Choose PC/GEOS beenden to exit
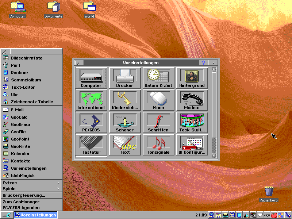Screen dimensions: 292x219 pyautogui.click(x=31, y=208)
